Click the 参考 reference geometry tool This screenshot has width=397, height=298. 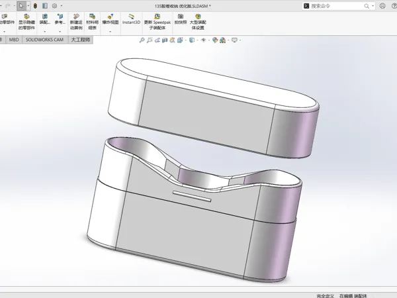pos(60,19)
